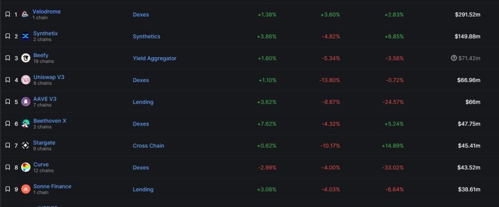Click the Curve rainbow logo

pyautogui.click(x=26, y=167)
